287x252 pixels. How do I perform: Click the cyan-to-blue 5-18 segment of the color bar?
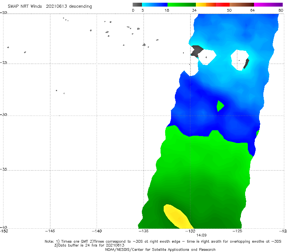tap(155, 5)
